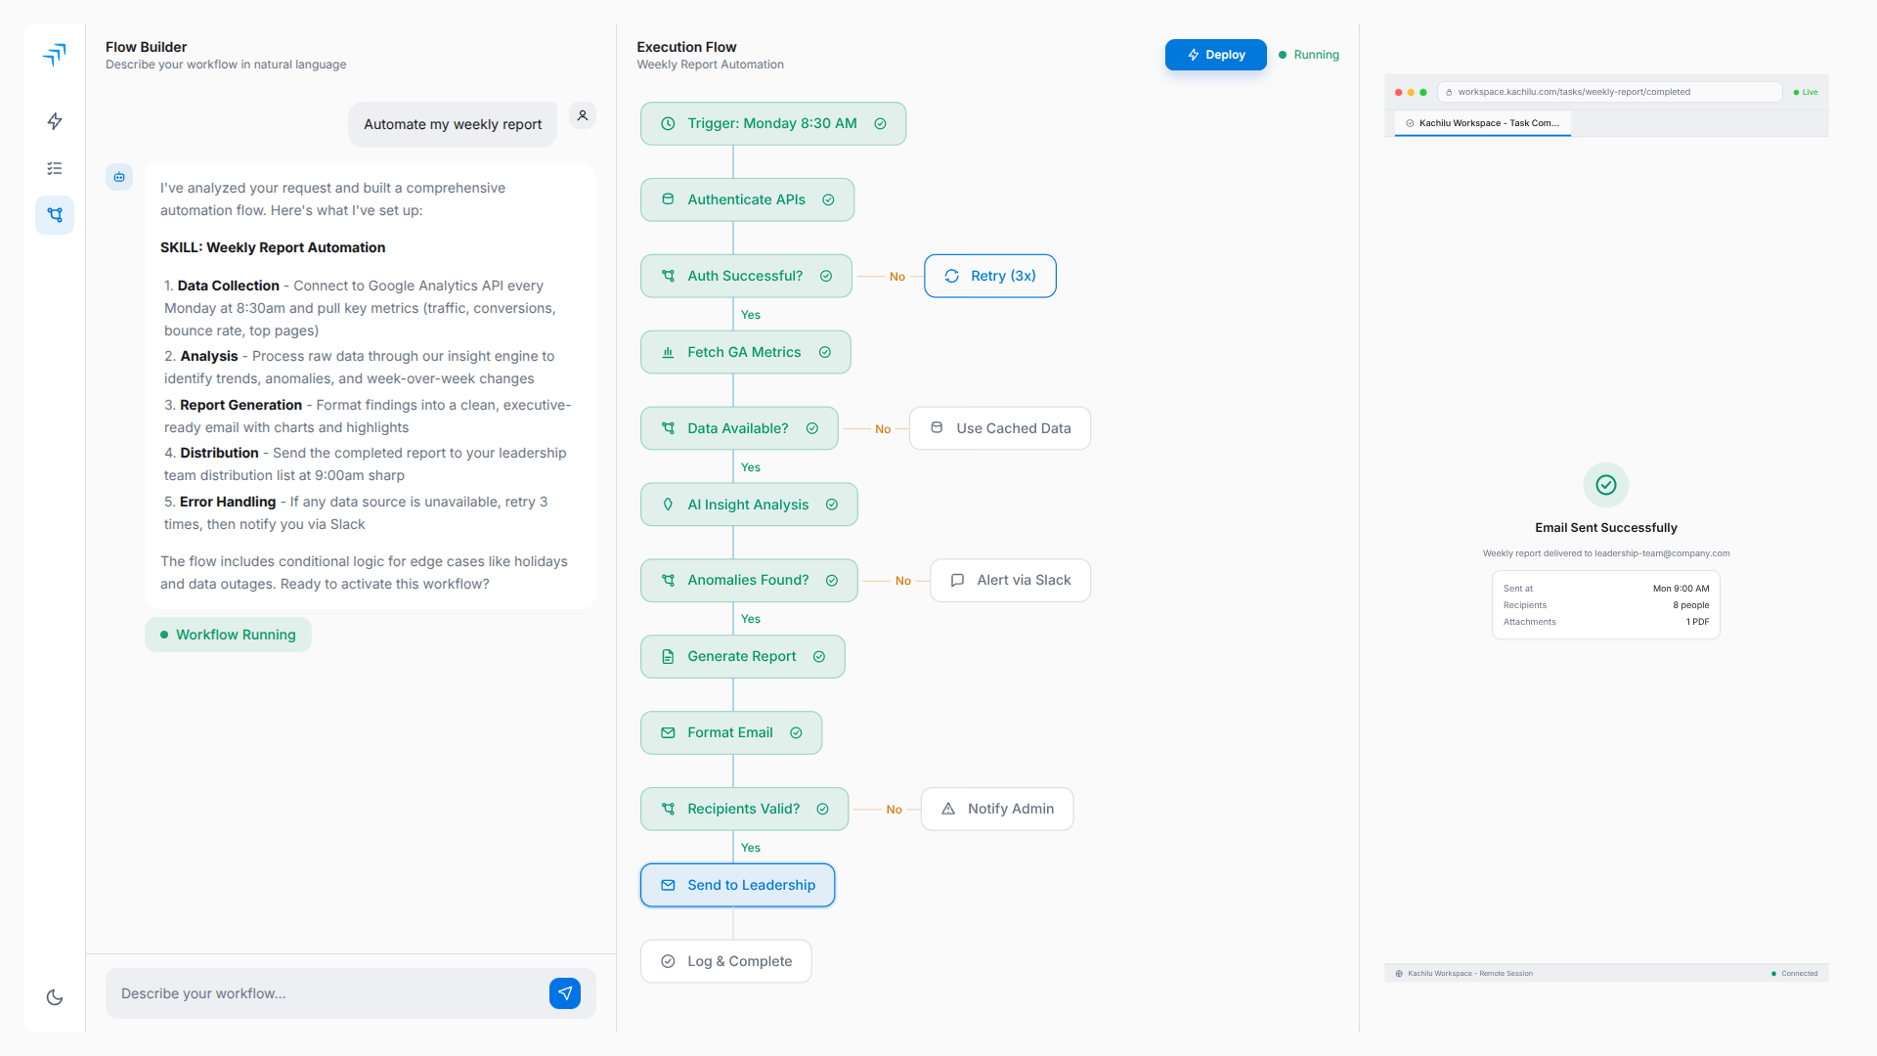Switch to the Kachilu Workspace browser tab
This screenshot has height=1056, width=1877.
point(1482,123)
